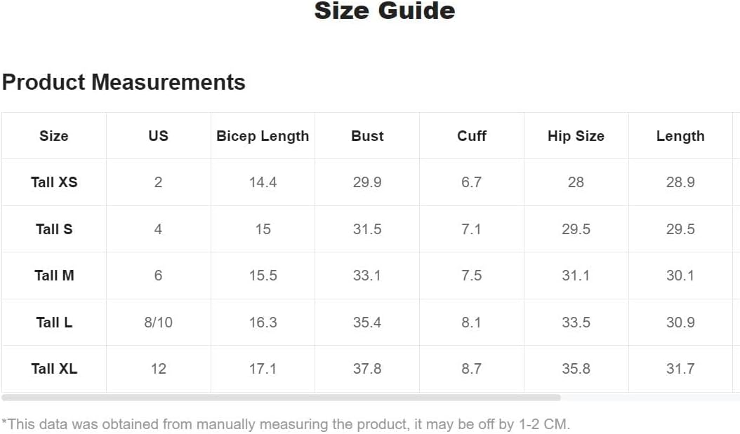Click the Bust column header

point(367,136)
